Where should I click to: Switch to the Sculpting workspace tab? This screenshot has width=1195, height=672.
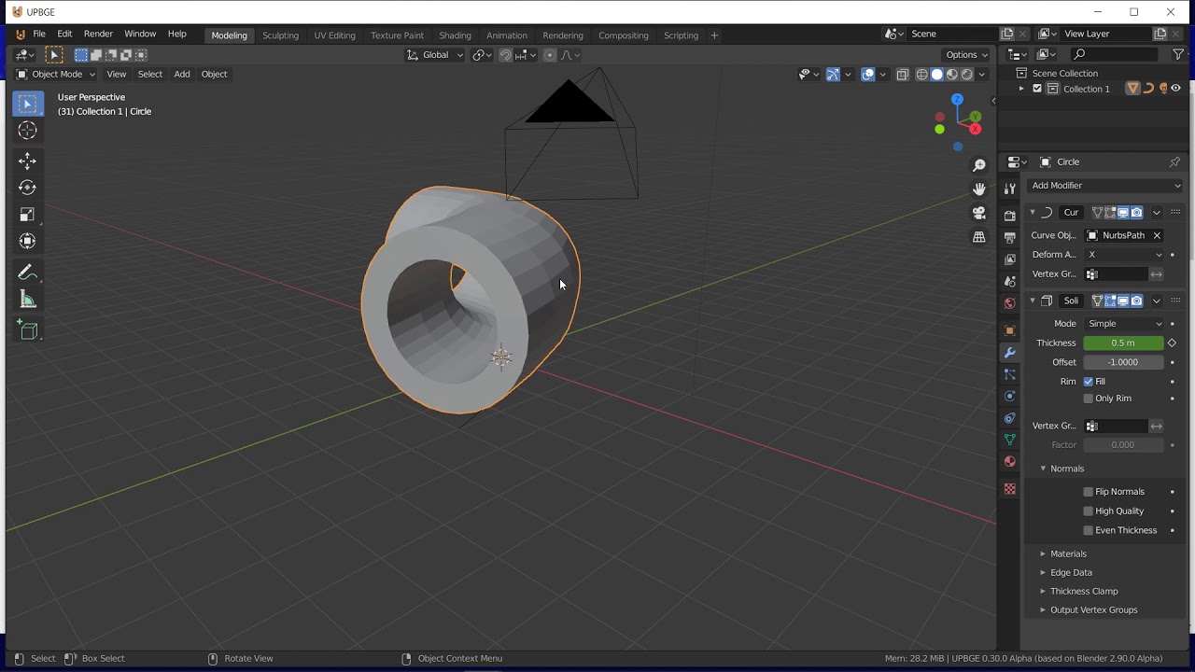click(280, 35)
